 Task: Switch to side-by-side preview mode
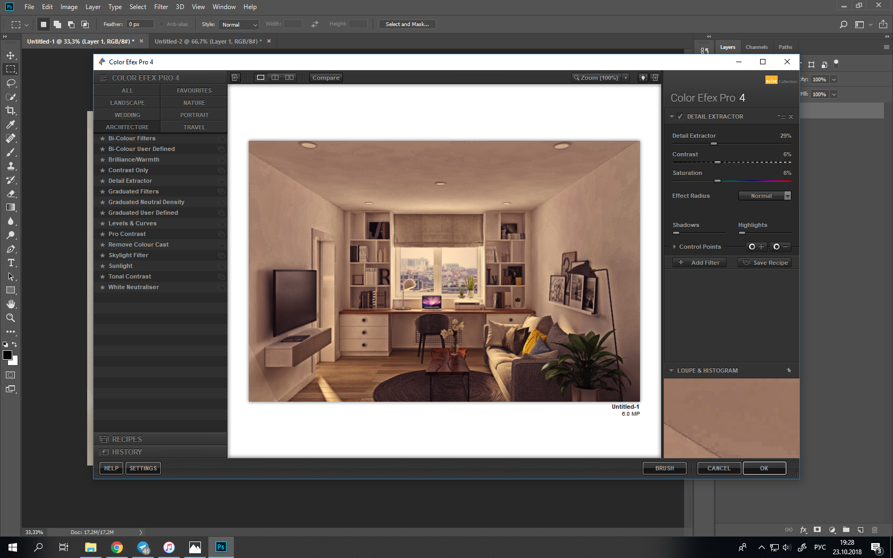289,78
